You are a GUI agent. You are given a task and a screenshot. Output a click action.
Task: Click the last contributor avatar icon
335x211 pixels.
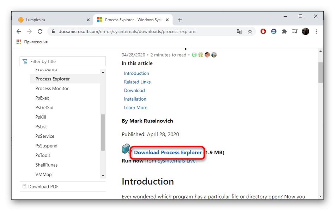pyautogui.click(x=214, y=55)
